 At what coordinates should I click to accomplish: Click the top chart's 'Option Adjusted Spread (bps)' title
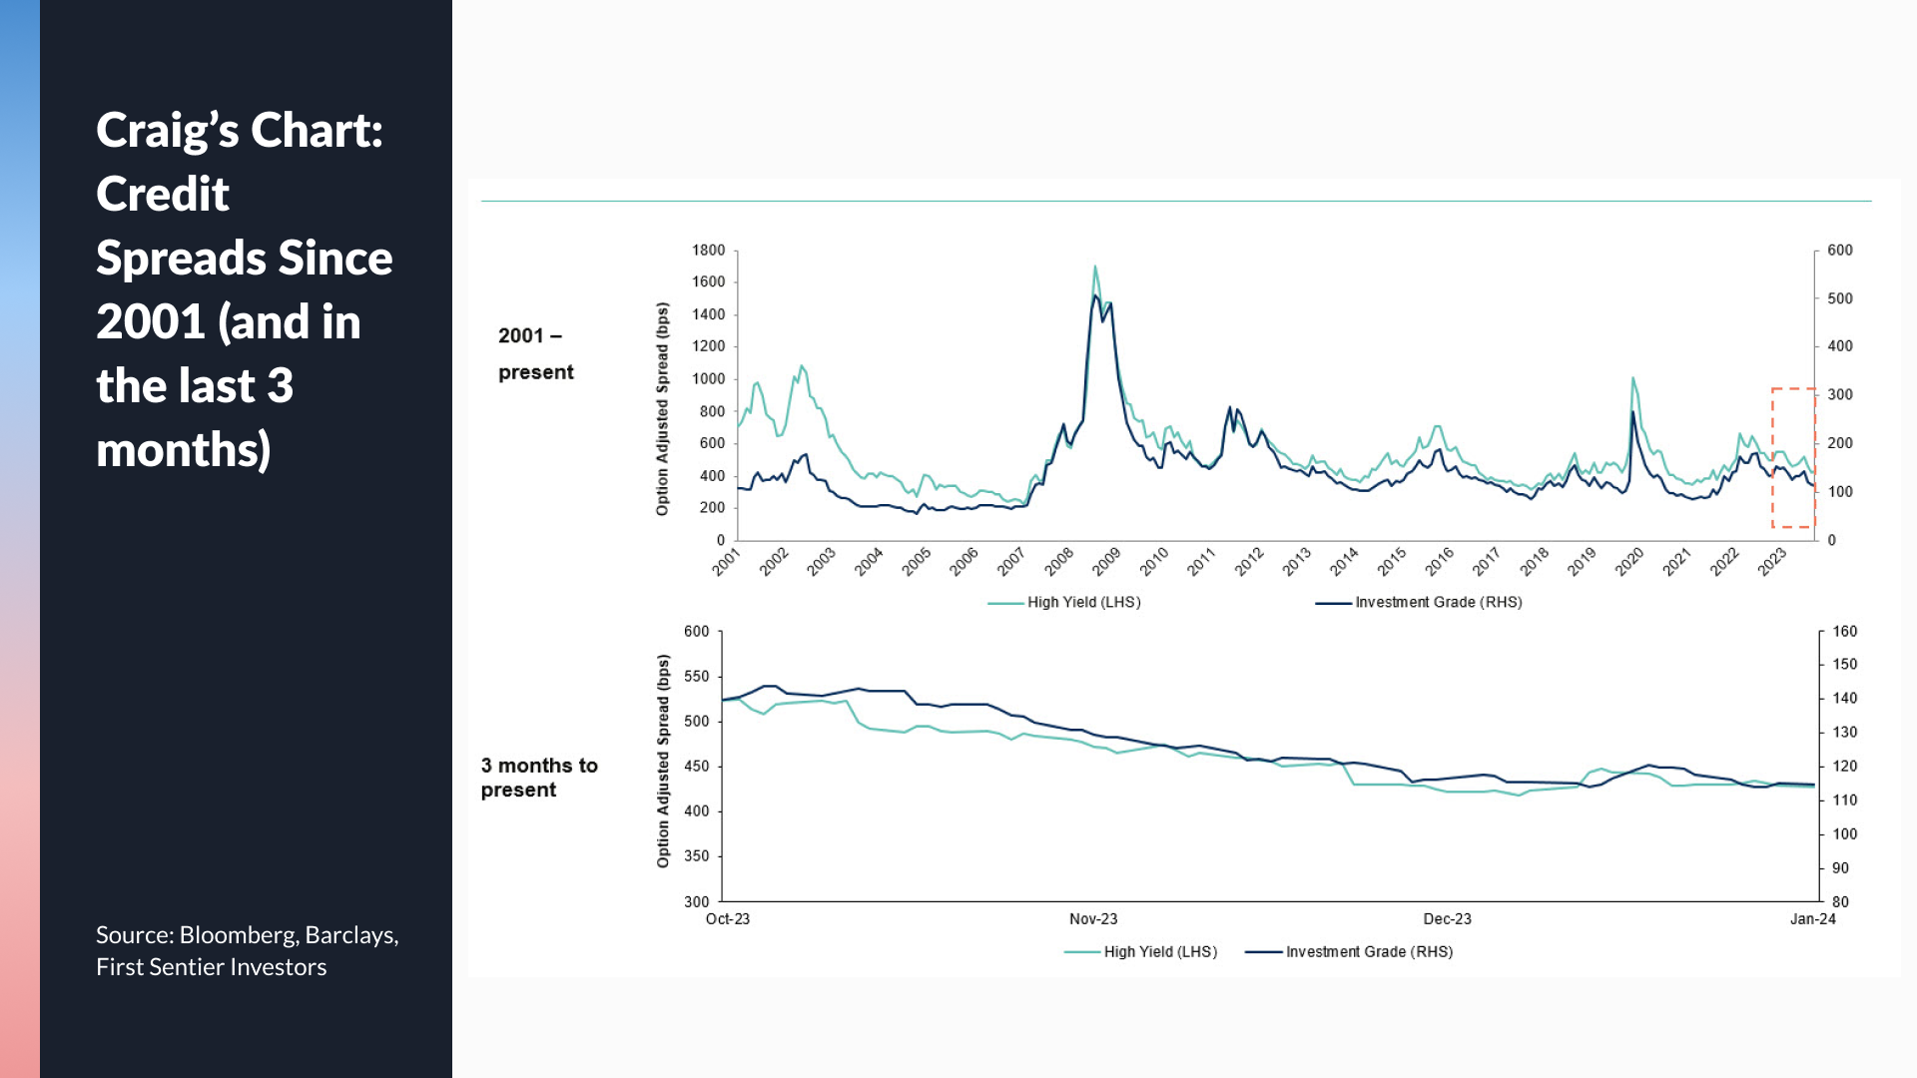(662, 409)
